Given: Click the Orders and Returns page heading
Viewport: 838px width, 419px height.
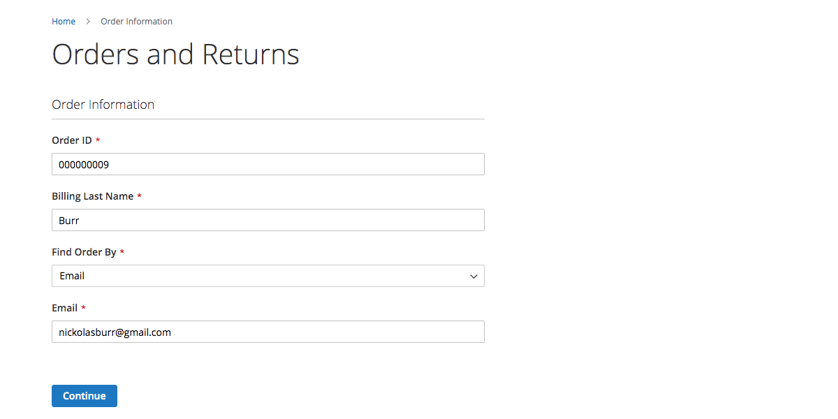Looking at the screenshot, I should pyautogui.click(x=175, y=54).
